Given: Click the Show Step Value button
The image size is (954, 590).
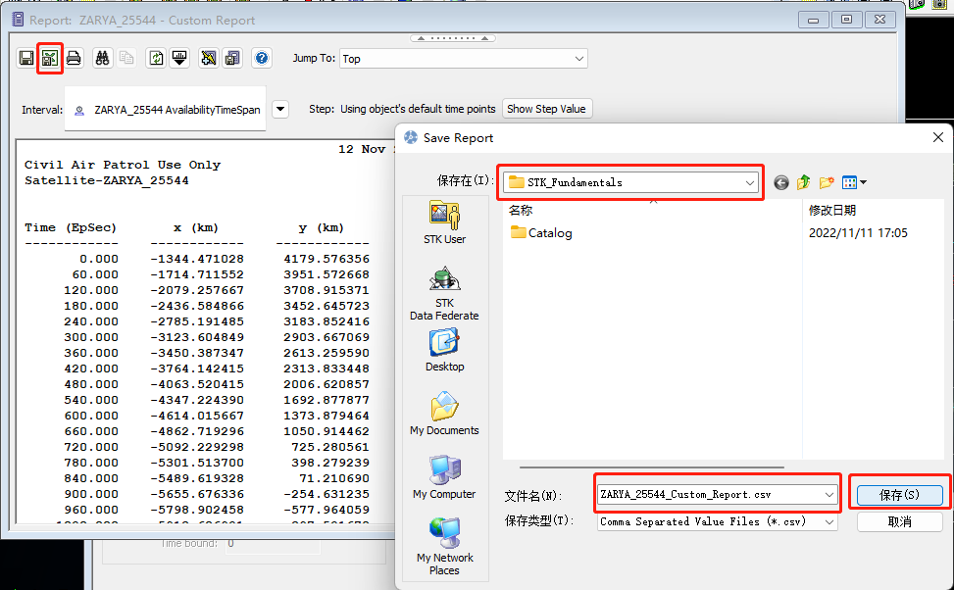Looking at the screenshot, I should pyautogui.click(x=547, y=109).
